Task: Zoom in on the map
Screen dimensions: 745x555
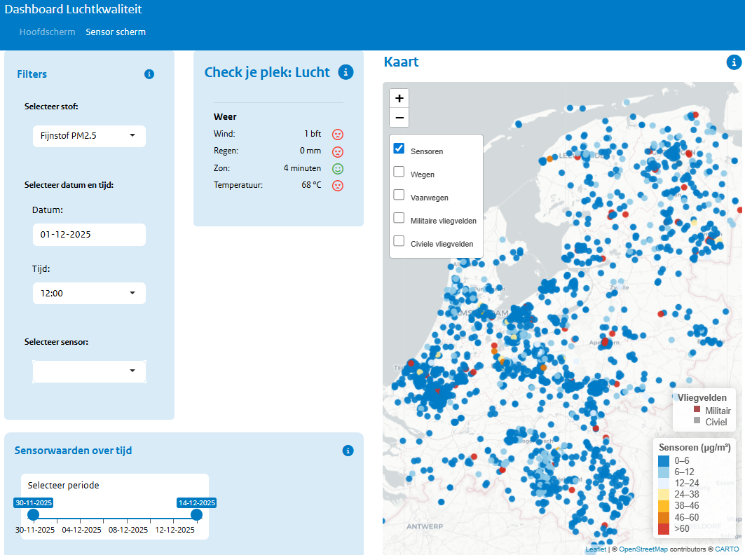Action: [399, 98]
